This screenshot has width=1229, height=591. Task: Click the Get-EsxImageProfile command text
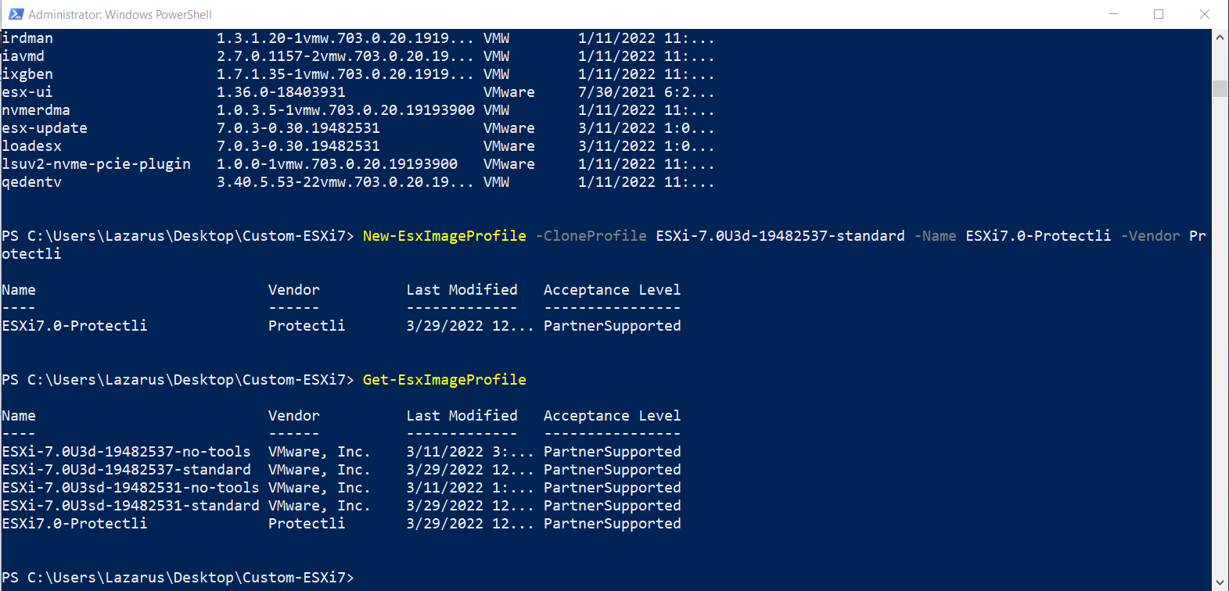pos(444,380)
